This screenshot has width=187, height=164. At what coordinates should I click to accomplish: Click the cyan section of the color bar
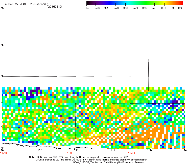pyautogui.click(x=128, y=3)
